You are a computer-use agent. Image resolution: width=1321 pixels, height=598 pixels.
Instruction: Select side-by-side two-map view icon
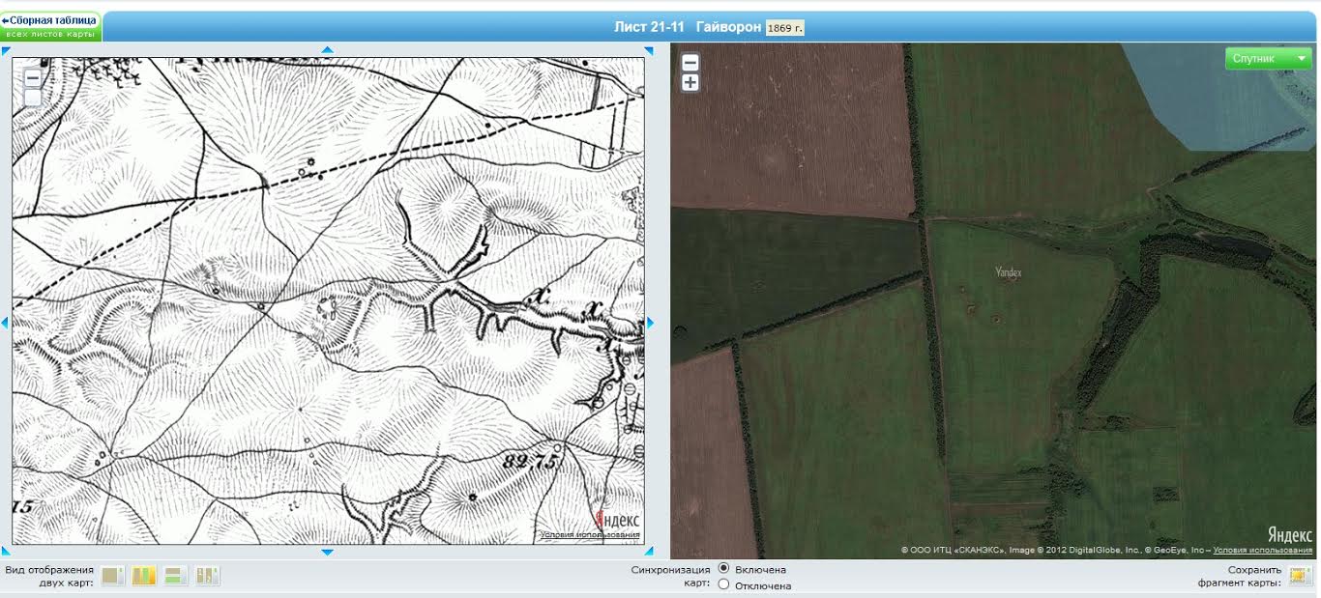(x=144, y=576)
